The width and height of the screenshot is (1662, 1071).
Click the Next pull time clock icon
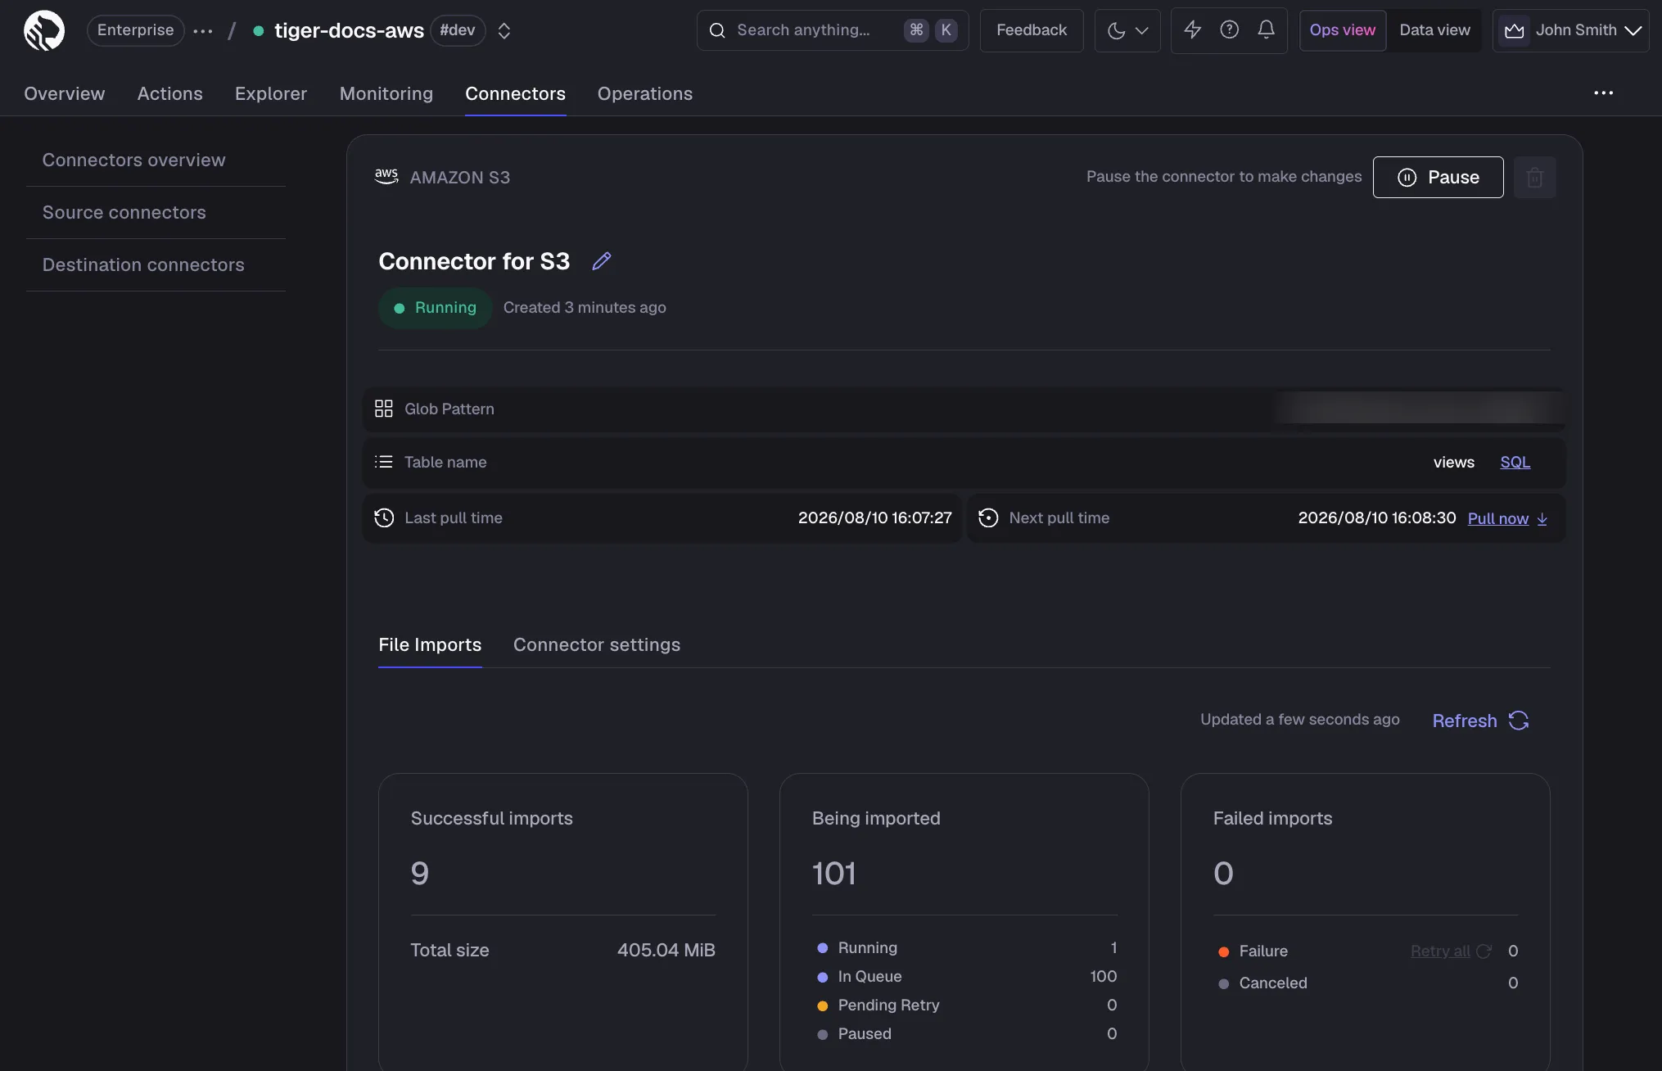click(x=988, y=517)
